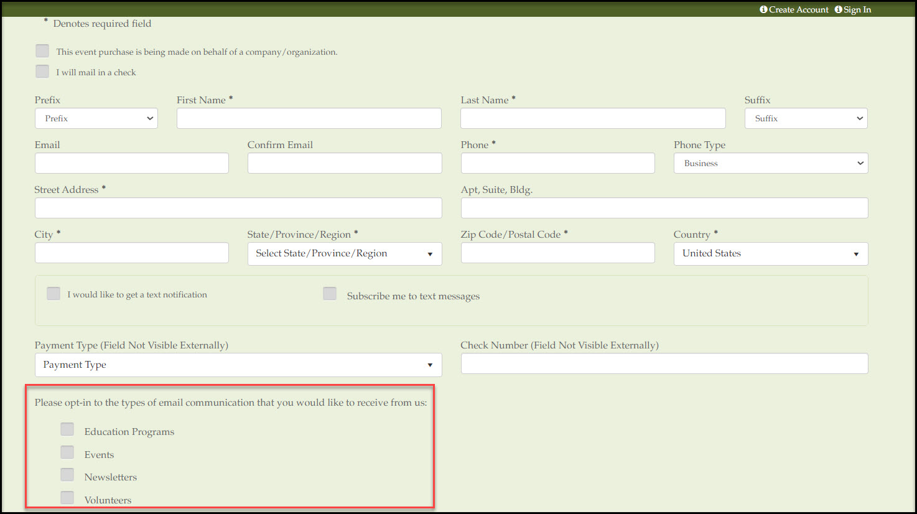The image size is (917, 514).
Task: Expand the Suffix dropdown
Action: pyautogui.click(x=806, y=118)
